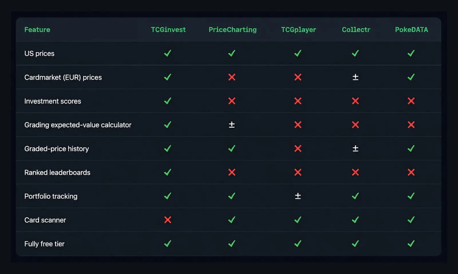This screenshot has height=274, width=458.
Task: Click Collectr partial mark for Graded-price history
Action: 356,148
